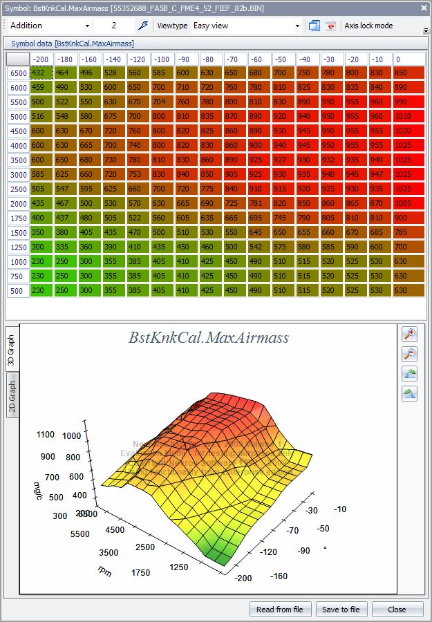The image size is (432, 622).
Task: Click the empty top-left corner table cell
Action: click(x=18, y=59)
